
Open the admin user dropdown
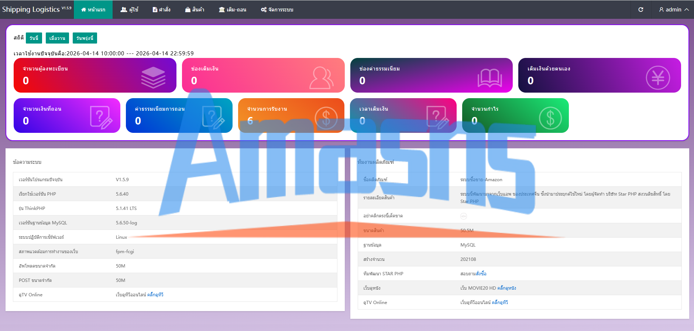pos(674,10)
